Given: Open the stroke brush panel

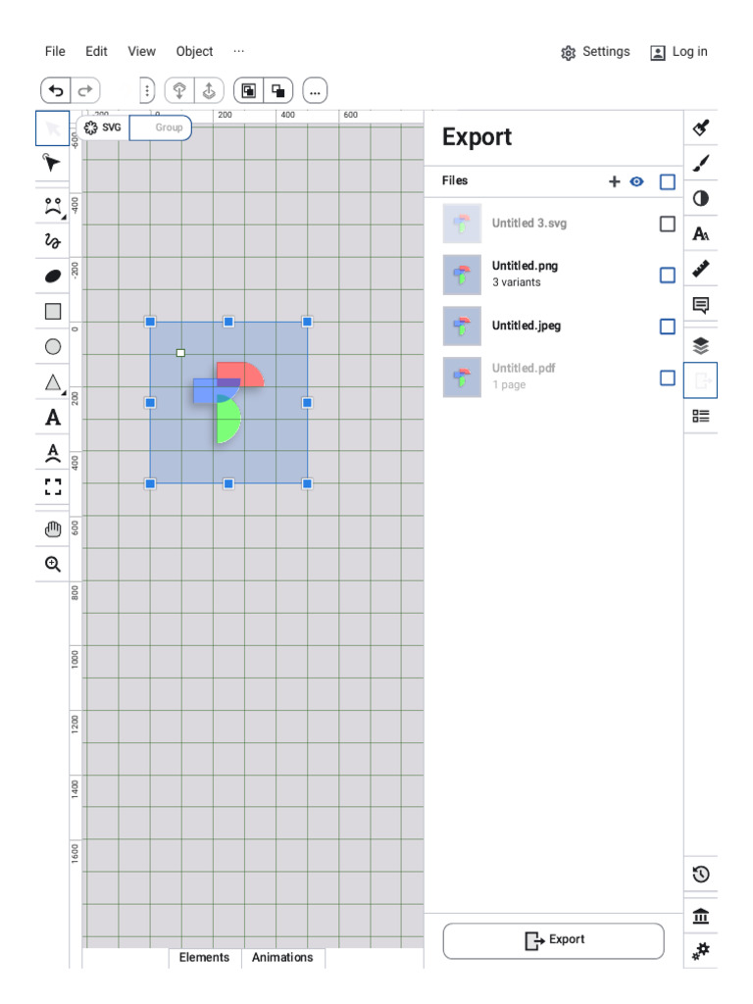Looking at the screenshot, I should click(x=700, y=164).
